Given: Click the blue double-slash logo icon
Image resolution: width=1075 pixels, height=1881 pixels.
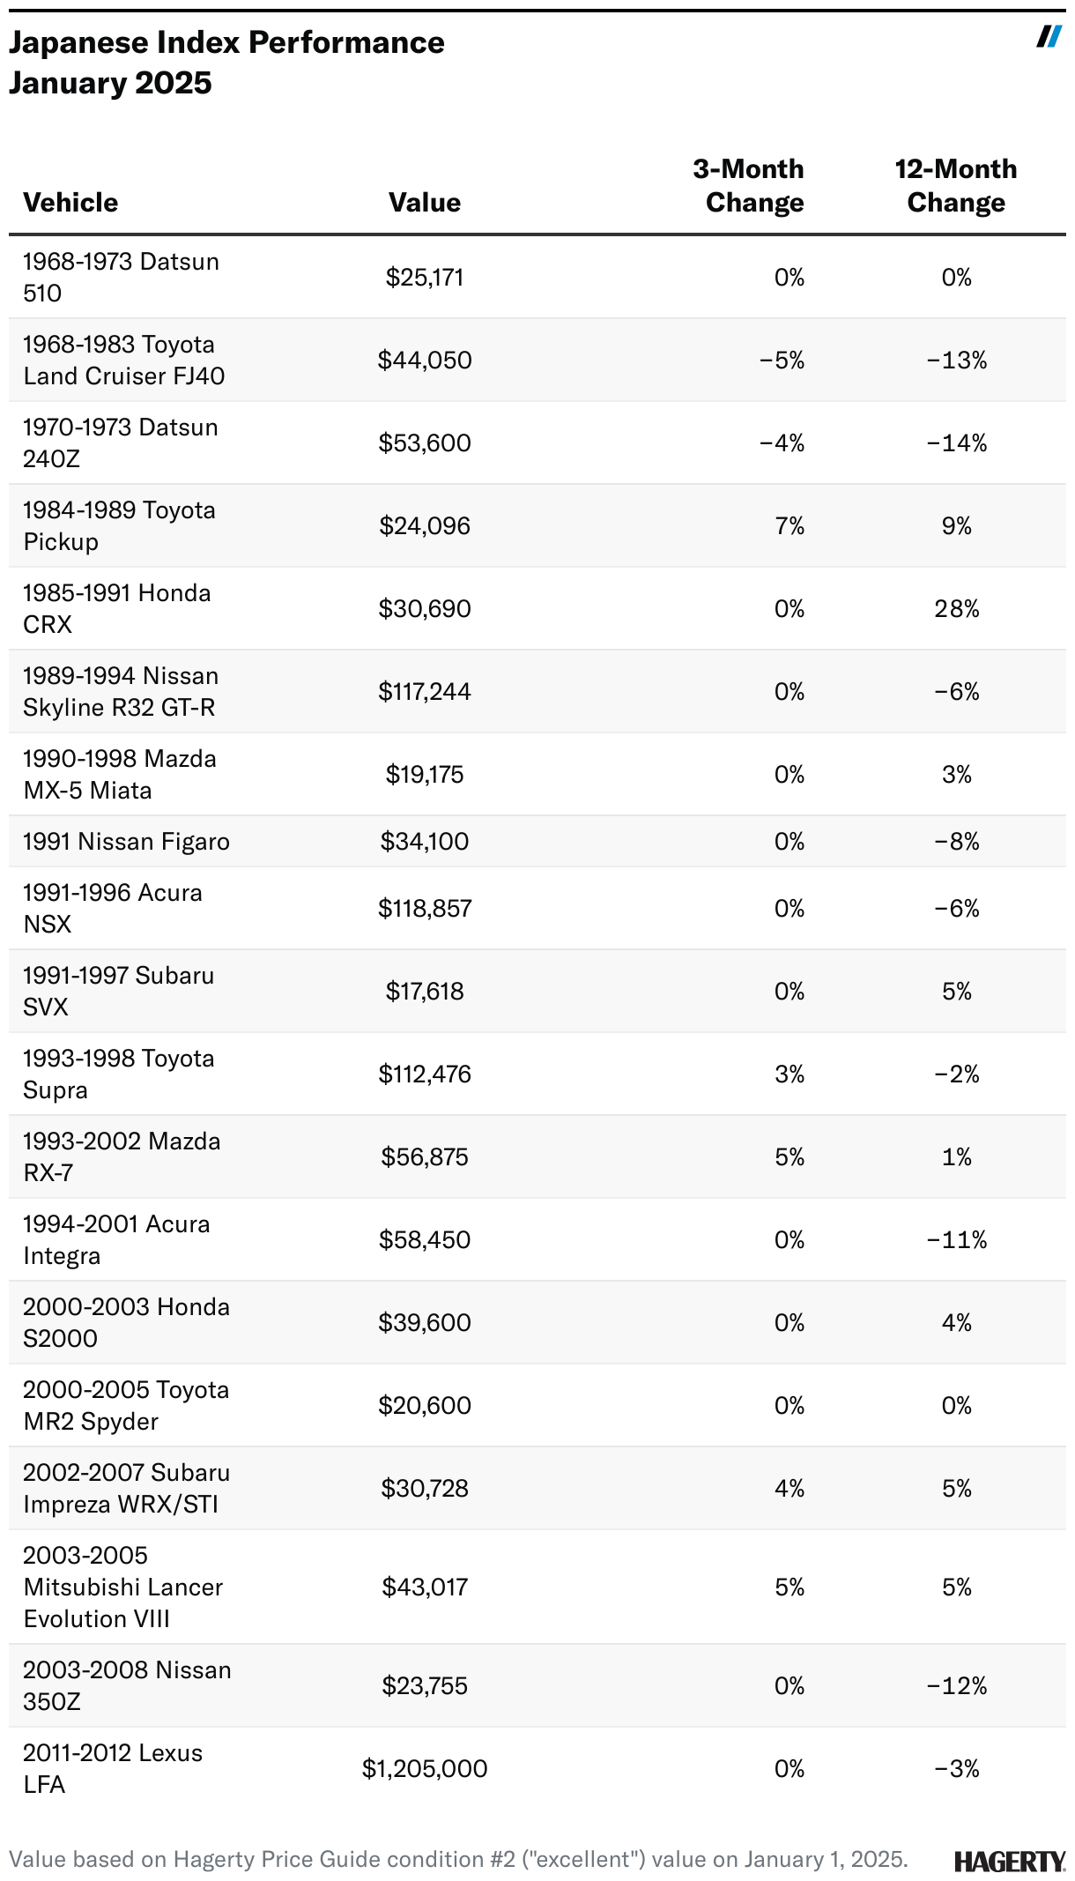Looking at the screenshot, I should [1049, 36].
